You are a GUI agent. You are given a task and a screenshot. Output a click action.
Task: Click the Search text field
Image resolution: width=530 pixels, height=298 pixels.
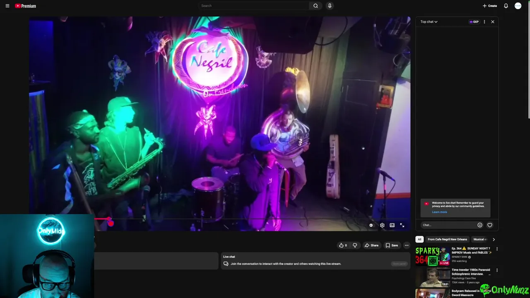[253, 6]
